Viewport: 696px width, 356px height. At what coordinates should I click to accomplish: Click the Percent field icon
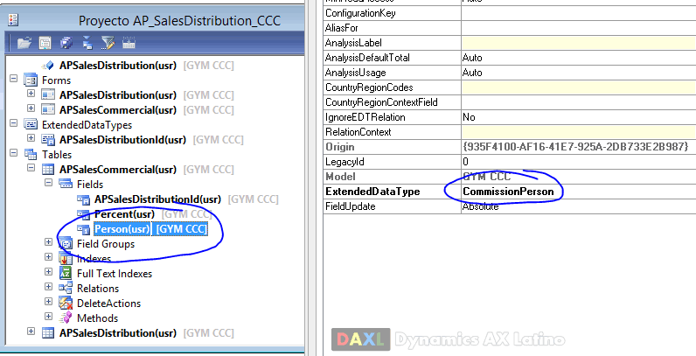83,214
